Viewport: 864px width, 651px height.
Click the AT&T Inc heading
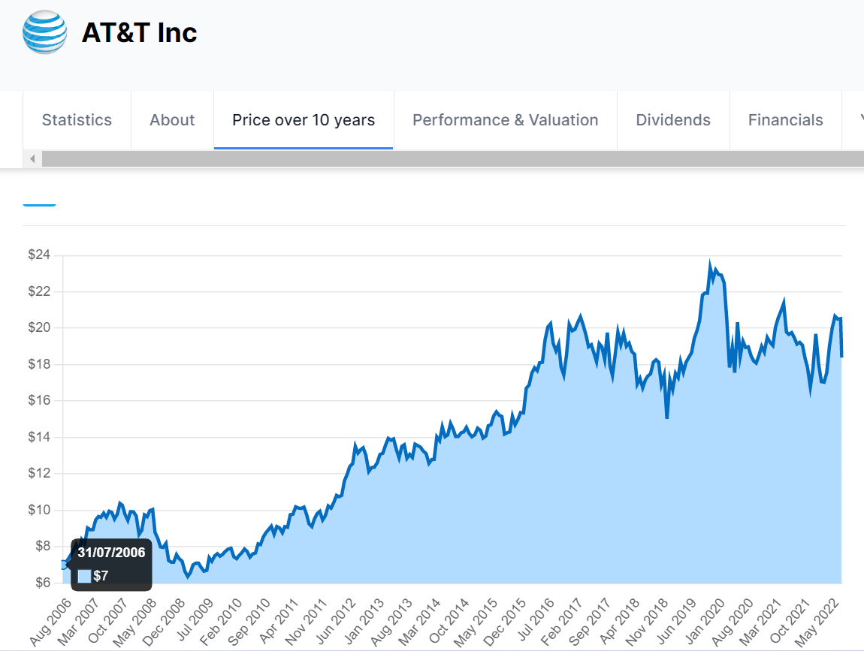coord(140,32)
